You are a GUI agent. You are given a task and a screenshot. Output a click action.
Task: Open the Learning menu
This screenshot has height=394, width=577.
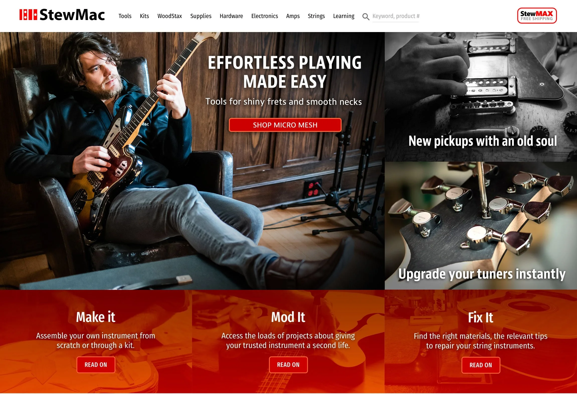coord(344,16)
